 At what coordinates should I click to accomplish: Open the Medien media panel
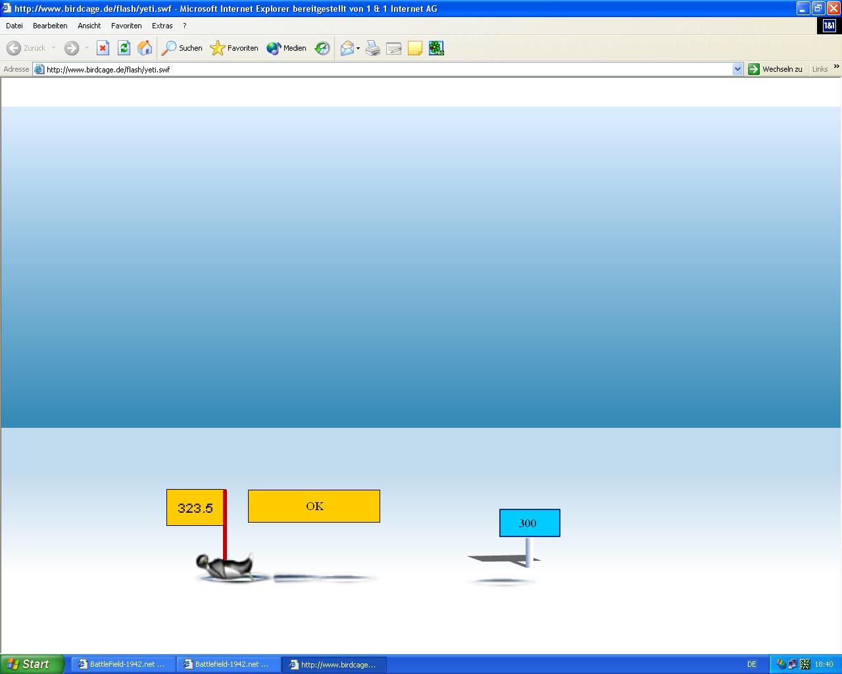(x=287, y=48)
